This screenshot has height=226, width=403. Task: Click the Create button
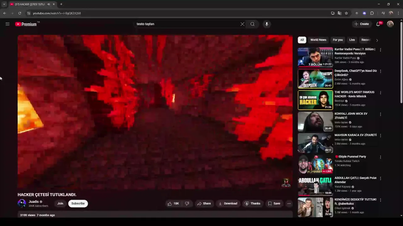[x=361, y=24]
